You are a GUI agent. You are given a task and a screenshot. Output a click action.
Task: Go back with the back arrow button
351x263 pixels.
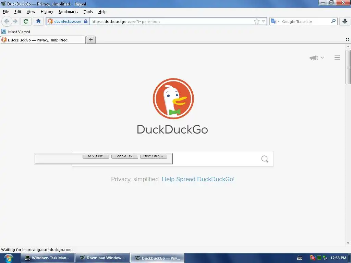click(7, 22)
